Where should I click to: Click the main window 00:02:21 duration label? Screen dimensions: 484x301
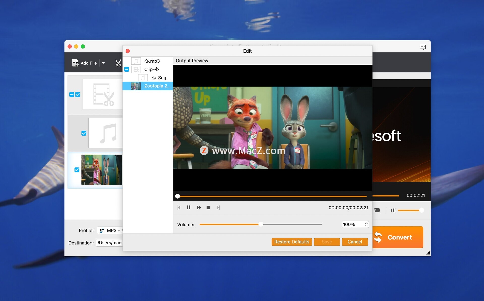[416, 195]
